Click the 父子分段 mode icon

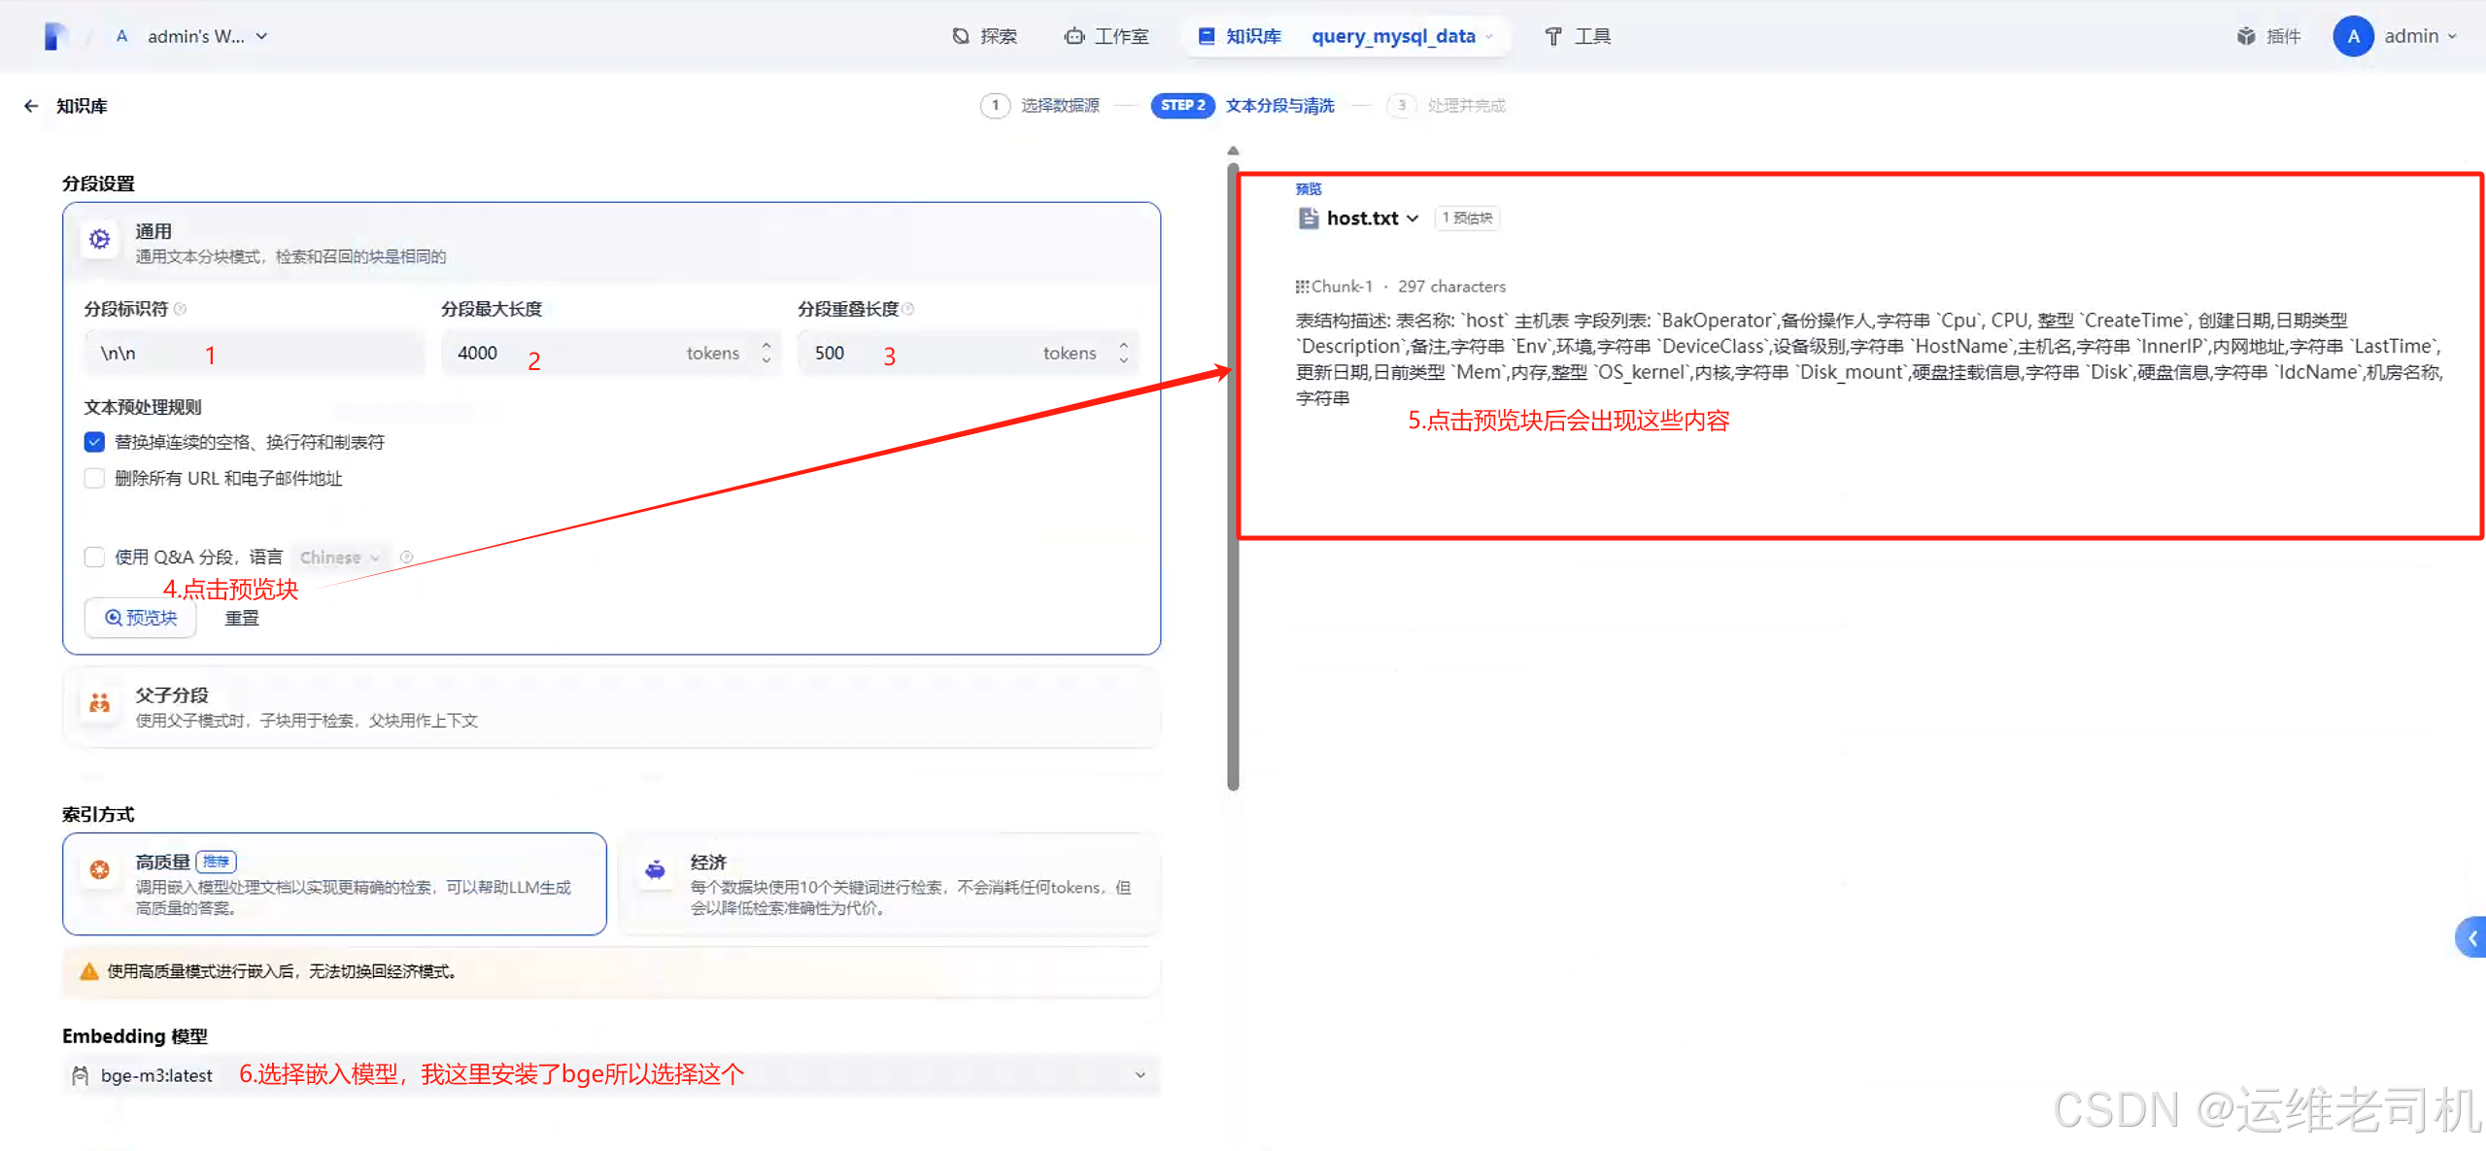[99, 702]
